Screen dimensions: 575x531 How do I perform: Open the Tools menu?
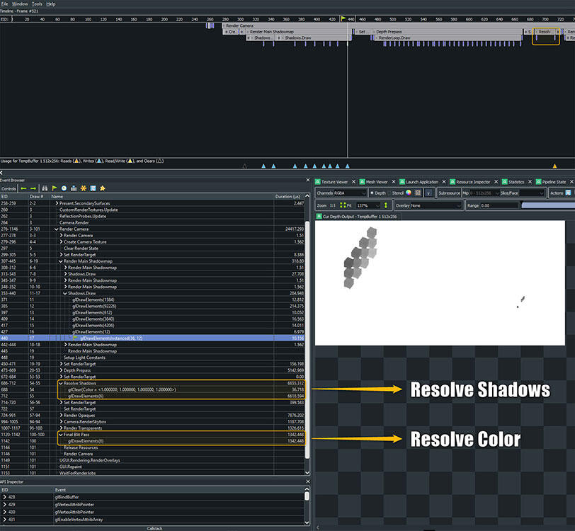click(x=37, y=4)
